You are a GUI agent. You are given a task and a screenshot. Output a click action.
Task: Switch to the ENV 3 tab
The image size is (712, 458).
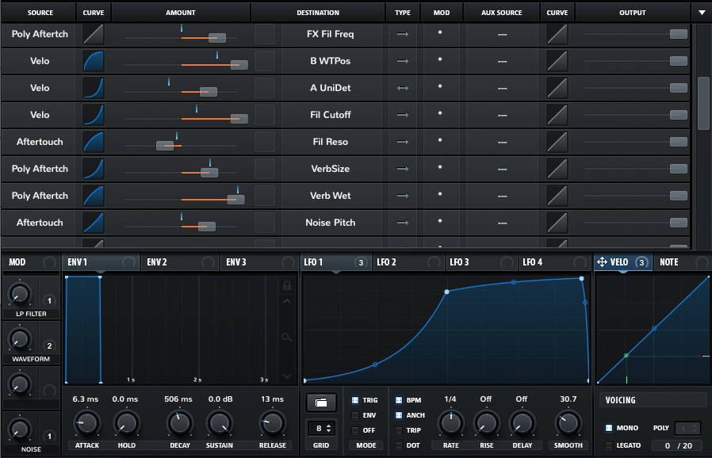point(258,262)
